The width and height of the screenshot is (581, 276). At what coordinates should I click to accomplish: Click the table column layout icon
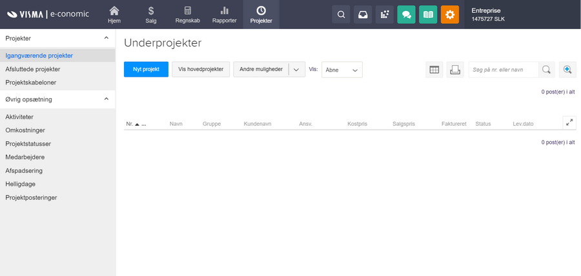(434, 70)
